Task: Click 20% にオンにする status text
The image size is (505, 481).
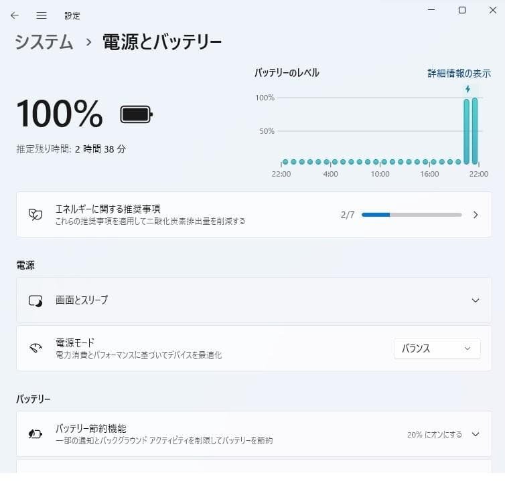Action: pyautogui.click(x=435, y=435)
